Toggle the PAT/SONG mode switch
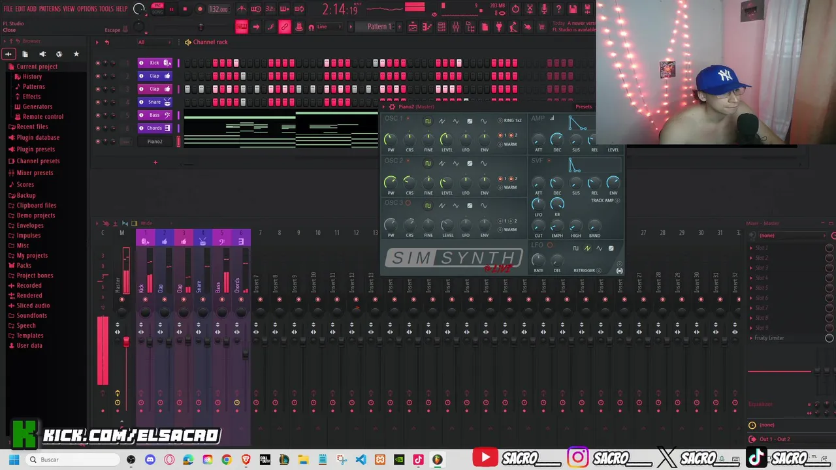836x470 pixels. (x=157, y=8)
